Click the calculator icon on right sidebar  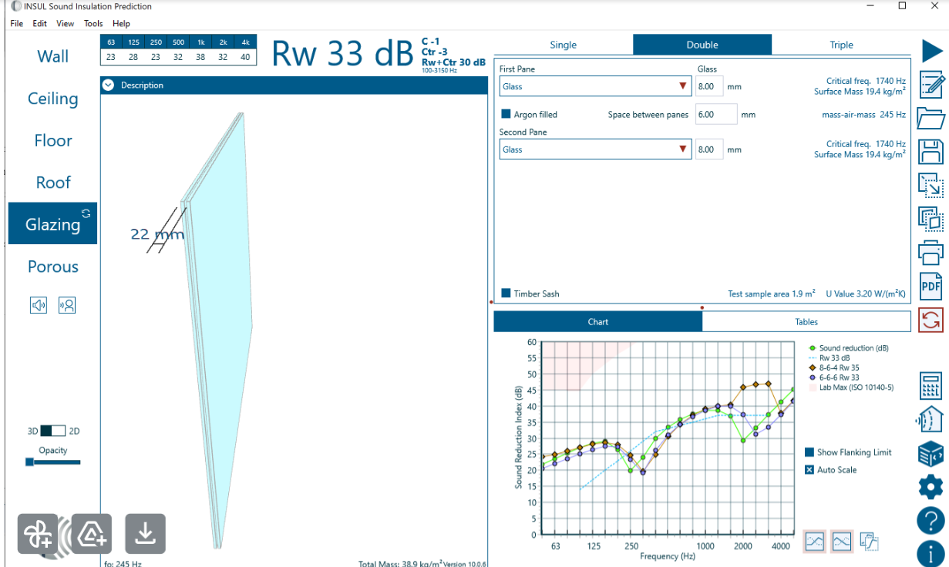pos(931,385)
